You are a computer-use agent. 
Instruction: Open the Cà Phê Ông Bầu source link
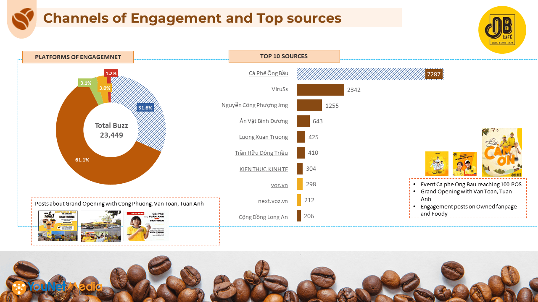[x=268, y=73]
